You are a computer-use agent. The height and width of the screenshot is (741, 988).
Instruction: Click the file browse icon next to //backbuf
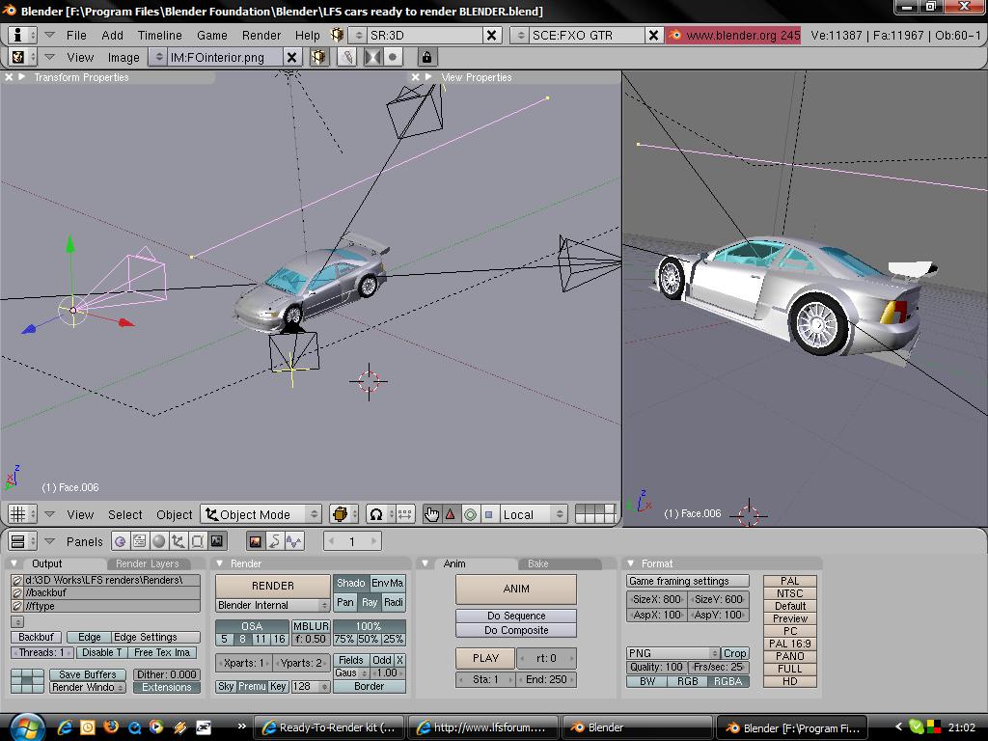[x=17, y=593]
